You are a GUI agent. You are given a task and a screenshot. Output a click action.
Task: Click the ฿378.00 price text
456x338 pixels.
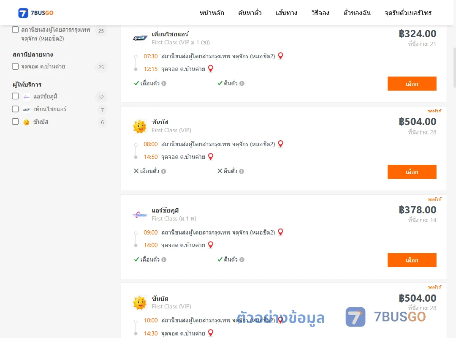coord(417,210)
